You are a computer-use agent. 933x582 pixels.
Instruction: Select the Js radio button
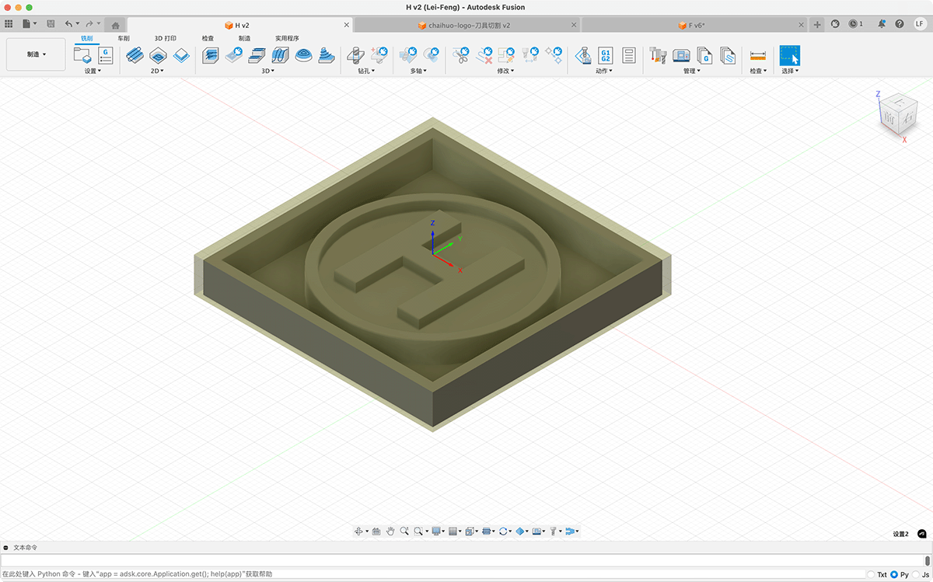(x=916, y=574)
